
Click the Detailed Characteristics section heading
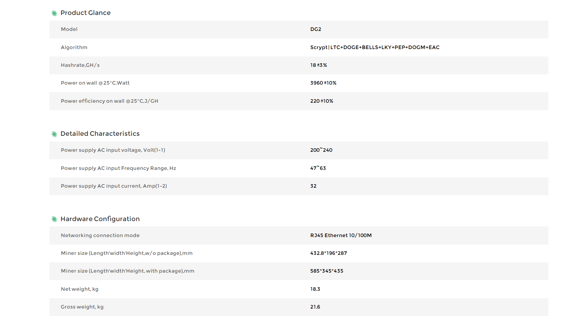[100, 134]
